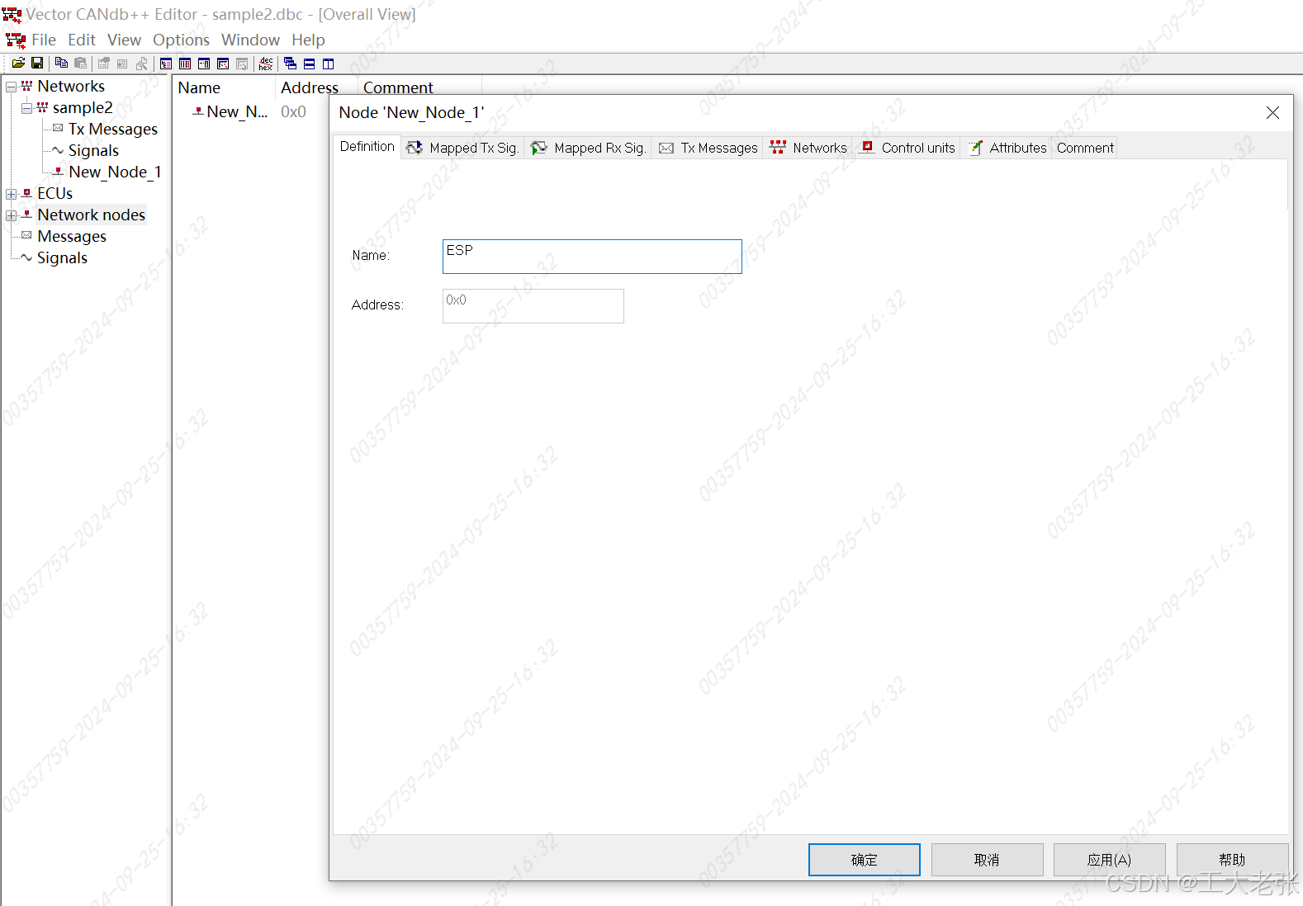Click the Address column header
Viewport: 1303px width, 906px height.
[316, 87]
